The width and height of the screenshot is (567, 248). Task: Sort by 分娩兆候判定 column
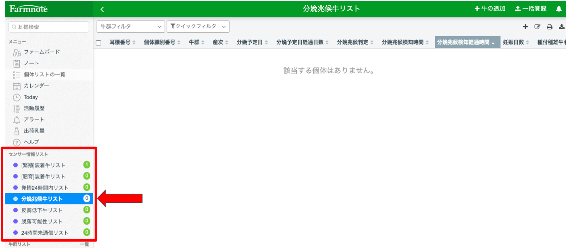click(355, 42)
